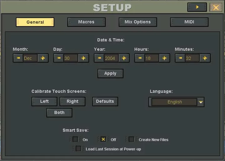Apply the date and time settings
The image size is (225, 161).
[110, 73]
